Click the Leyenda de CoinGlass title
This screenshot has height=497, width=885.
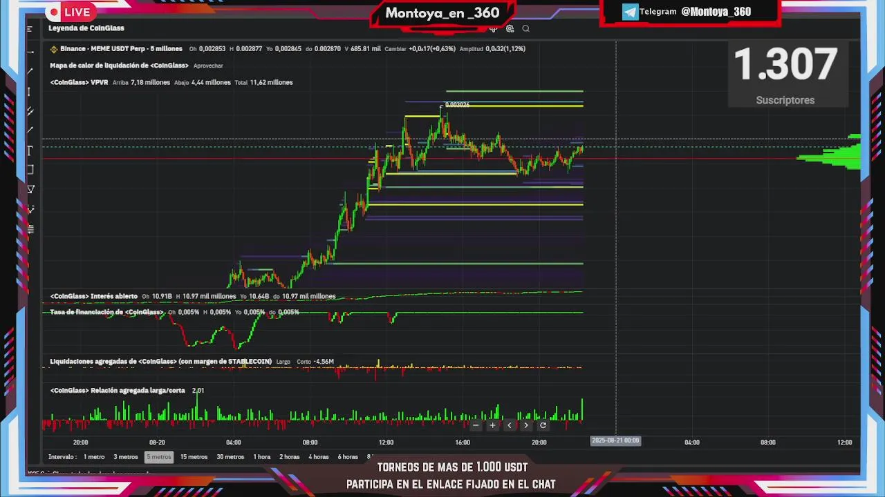tap(86, 28)
